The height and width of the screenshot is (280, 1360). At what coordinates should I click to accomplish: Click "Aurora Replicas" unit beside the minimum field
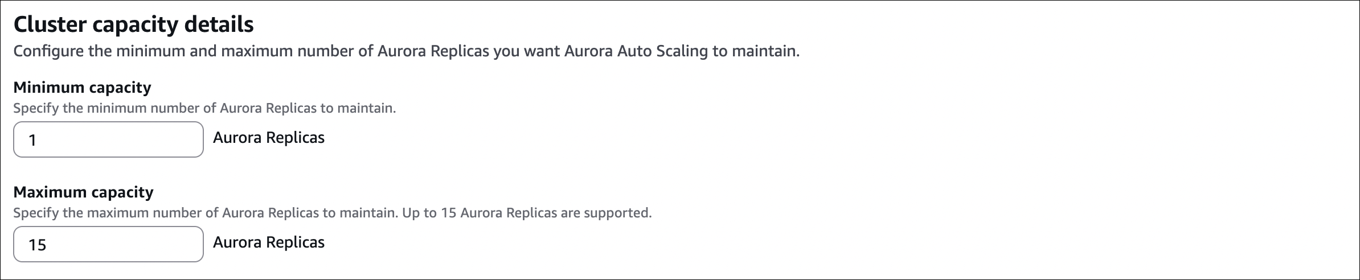[269, 138]
